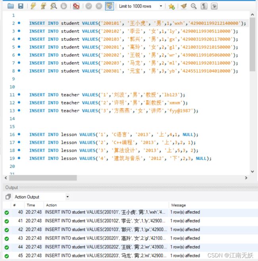
Task: Click the line 16 statement marker dot
Action: 19,134
